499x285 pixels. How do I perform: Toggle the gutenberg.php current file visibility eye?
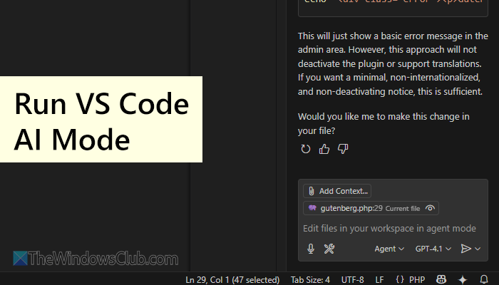coord(430,208)
